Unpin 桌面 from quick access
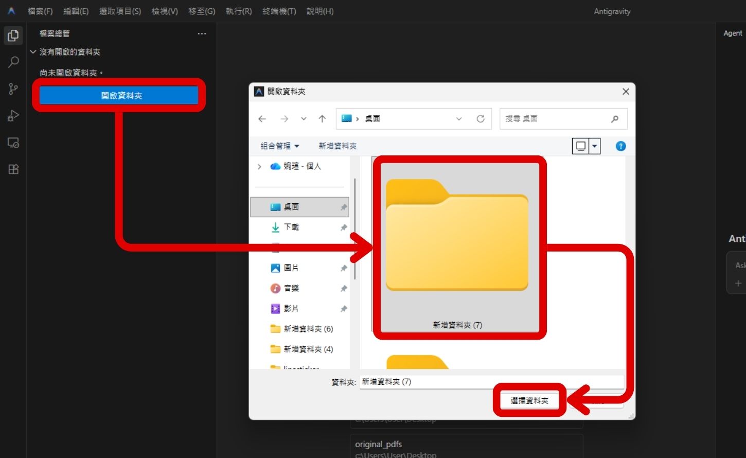The image size is (746, 458). 344,206
